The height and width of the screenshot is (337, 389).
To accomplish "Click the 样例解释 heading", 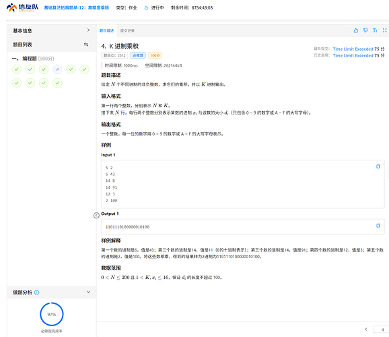I will 111,241.
